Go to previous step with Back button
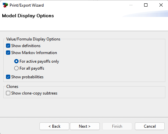This screenshot has height=134, width=168. pos(54,126)
